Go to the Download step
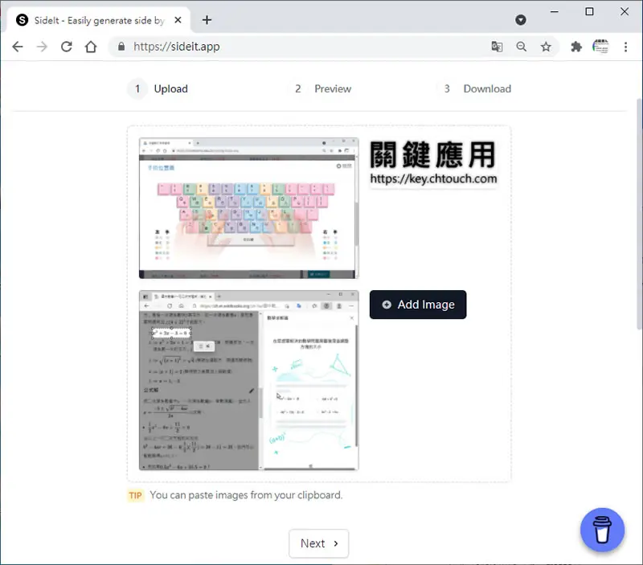Screen dimensions: 643x565 click(x=476, y=88)
